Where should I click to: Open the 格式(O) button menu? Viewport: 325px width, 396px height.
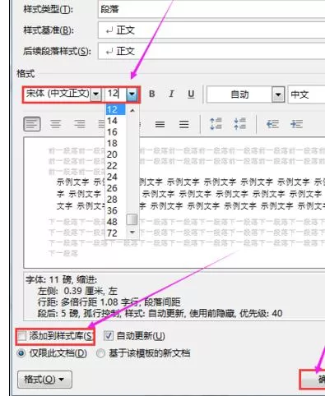click(x=44, y=380)
